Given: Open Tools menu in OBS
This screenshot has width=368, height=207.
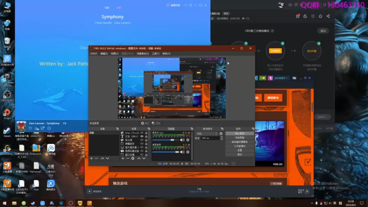Looking at the screenshot, I should (x=155, y=53).
